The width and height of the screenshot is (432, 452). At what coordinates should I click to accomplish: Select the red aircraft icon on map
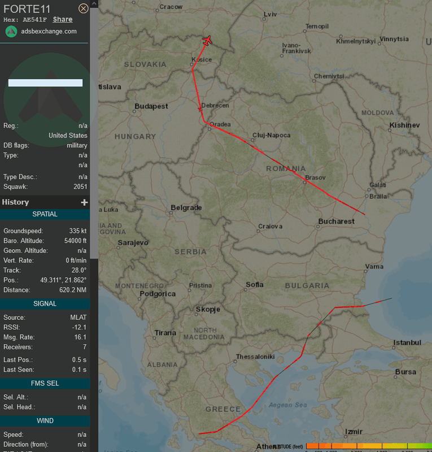pyautogui.click(x=207, y=40)
